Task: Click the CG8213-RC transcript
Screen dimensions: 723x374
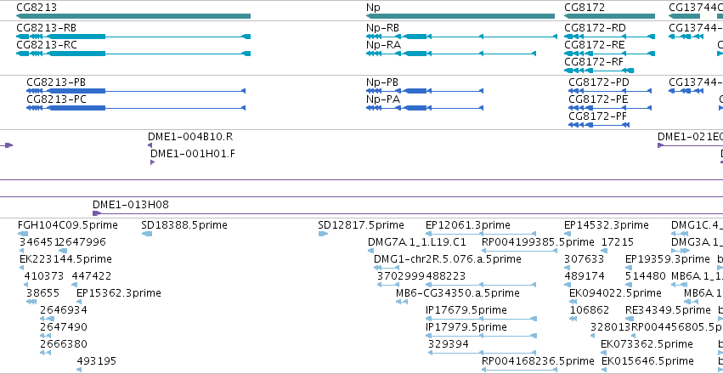Action: (x=133, y=54)
